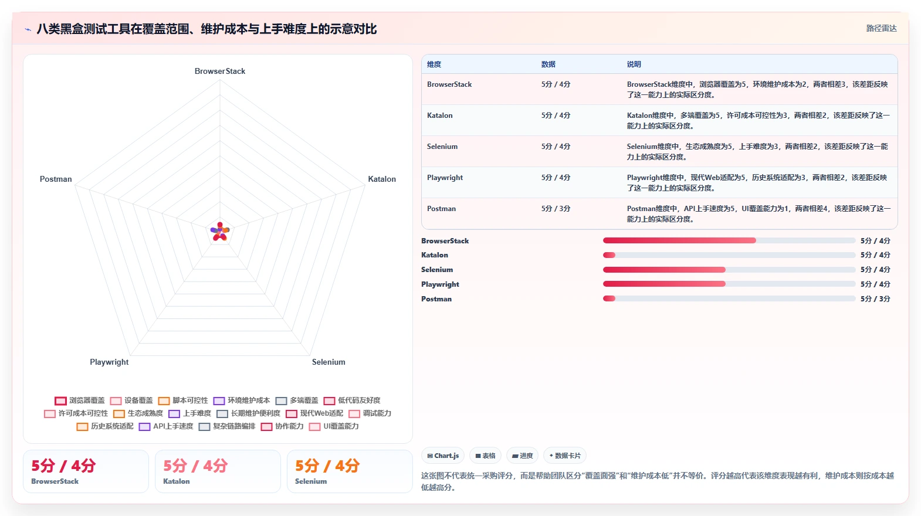Click the API上手速度 legend entry

[x=166, y=426]
